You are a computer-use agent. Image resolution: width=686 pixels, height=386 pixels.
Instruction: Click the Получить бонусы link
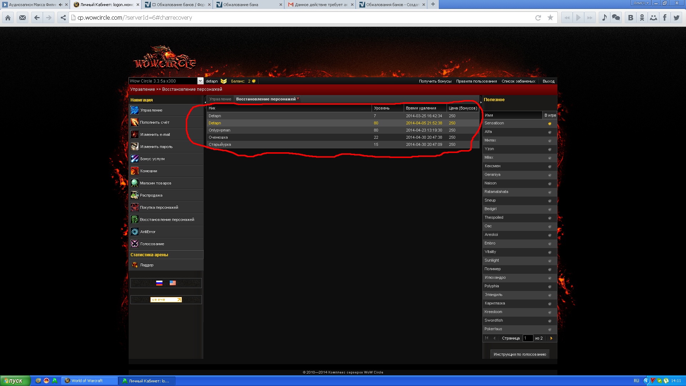pyautogui.click(x=435, y=81)
